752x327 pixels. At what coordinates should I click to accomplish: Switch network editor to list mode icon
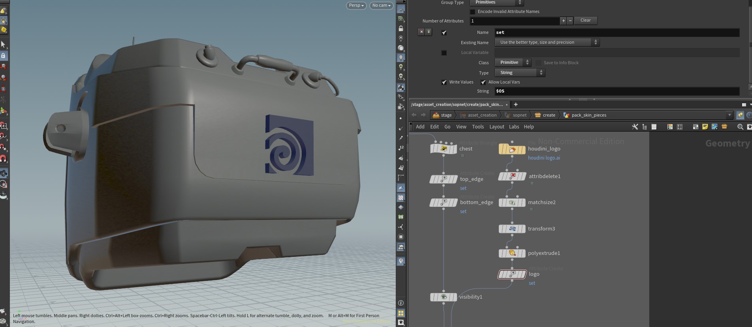click(654, 127)
